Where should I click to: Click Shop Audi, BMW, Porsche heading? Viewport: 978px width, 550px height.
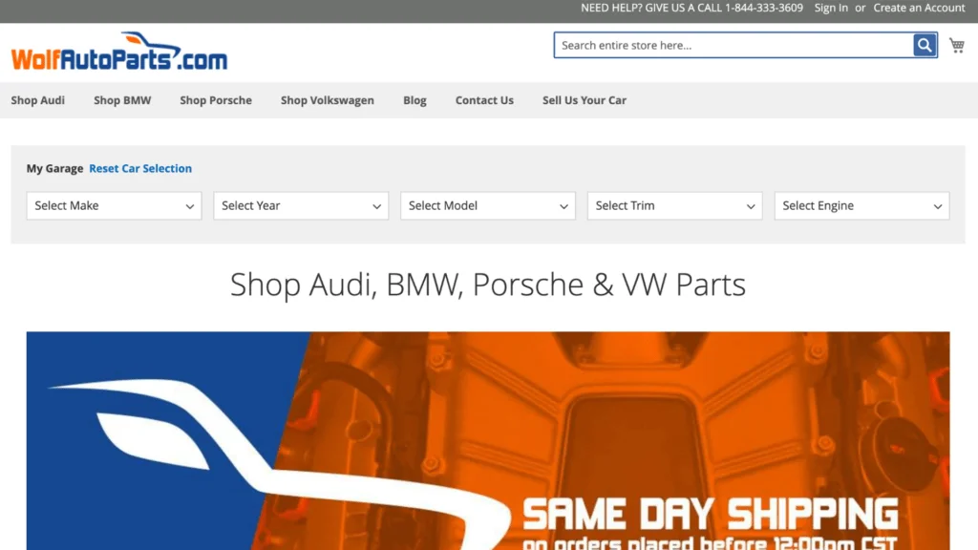(488, 285)
